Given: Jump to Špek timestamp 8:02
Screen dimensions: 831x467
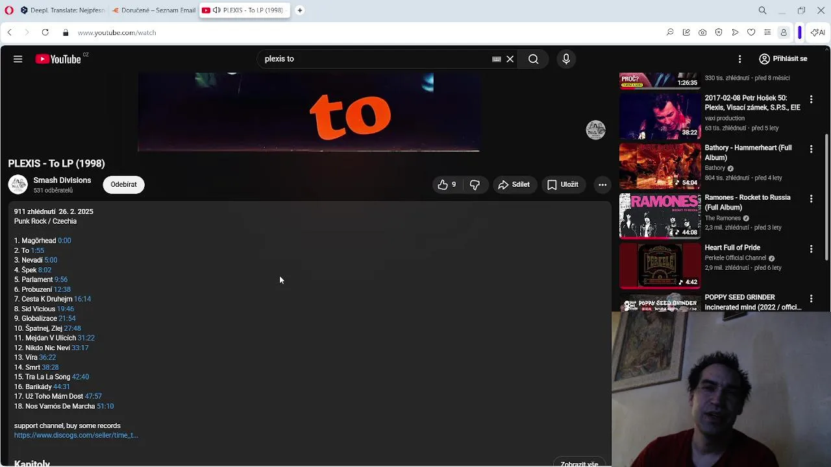Looking at the screenshot, I should pyautogui.click(x=45, y=270).
